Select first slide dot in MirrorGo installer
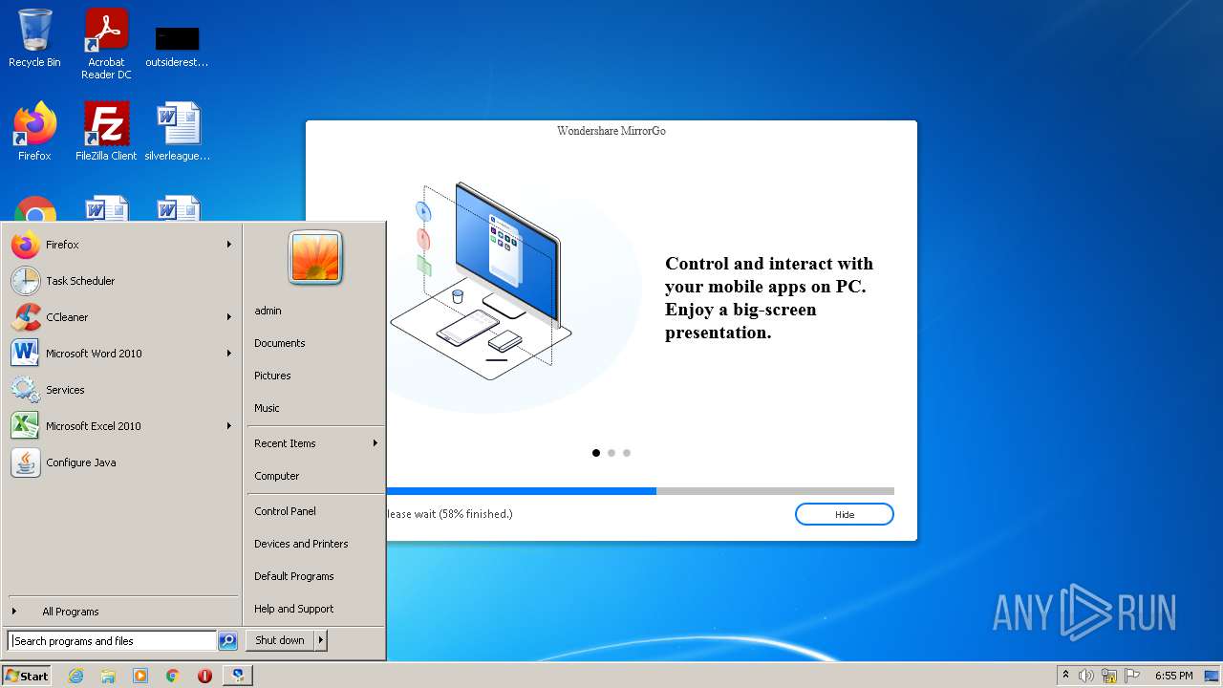The height and width of the screenshot is (688, 1223). click(596, 453)
